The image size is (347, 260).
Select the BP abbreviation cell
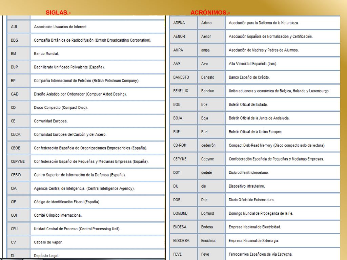click(x=18, y=81)
